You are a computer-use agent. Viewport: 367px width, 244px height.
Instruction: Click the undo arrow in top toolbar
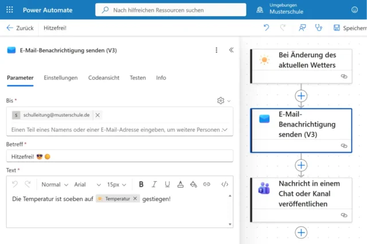pos(266,28)
